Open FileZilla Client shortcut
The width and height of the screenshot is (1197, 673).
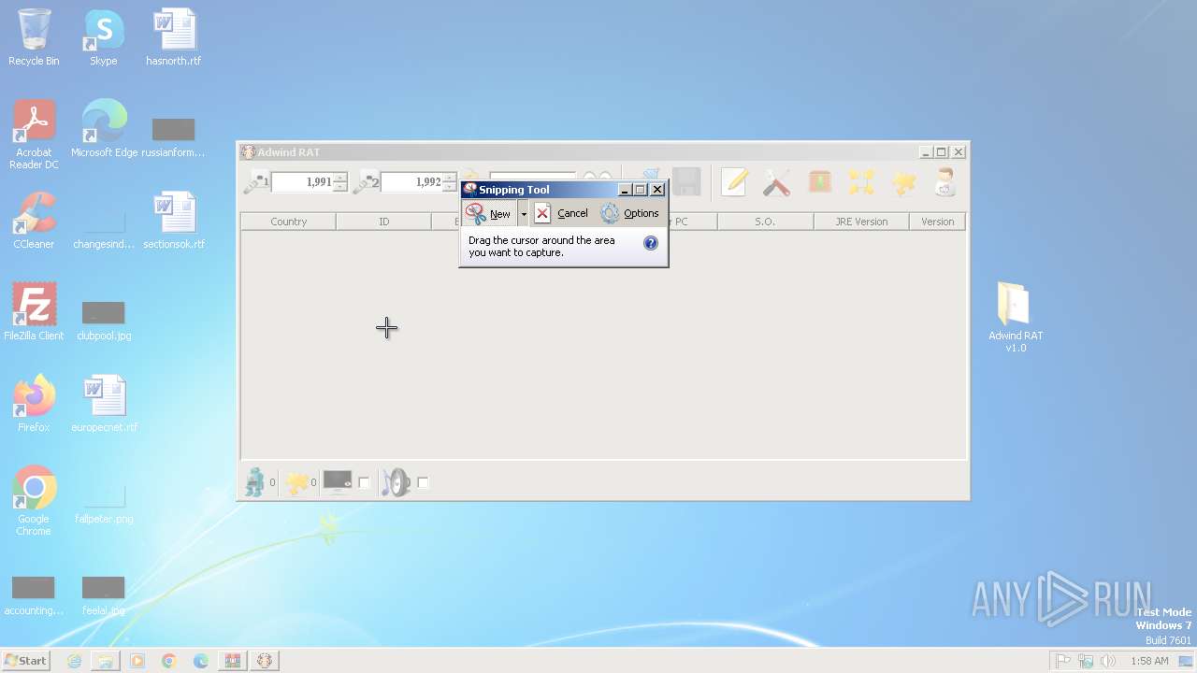[34, 312]
